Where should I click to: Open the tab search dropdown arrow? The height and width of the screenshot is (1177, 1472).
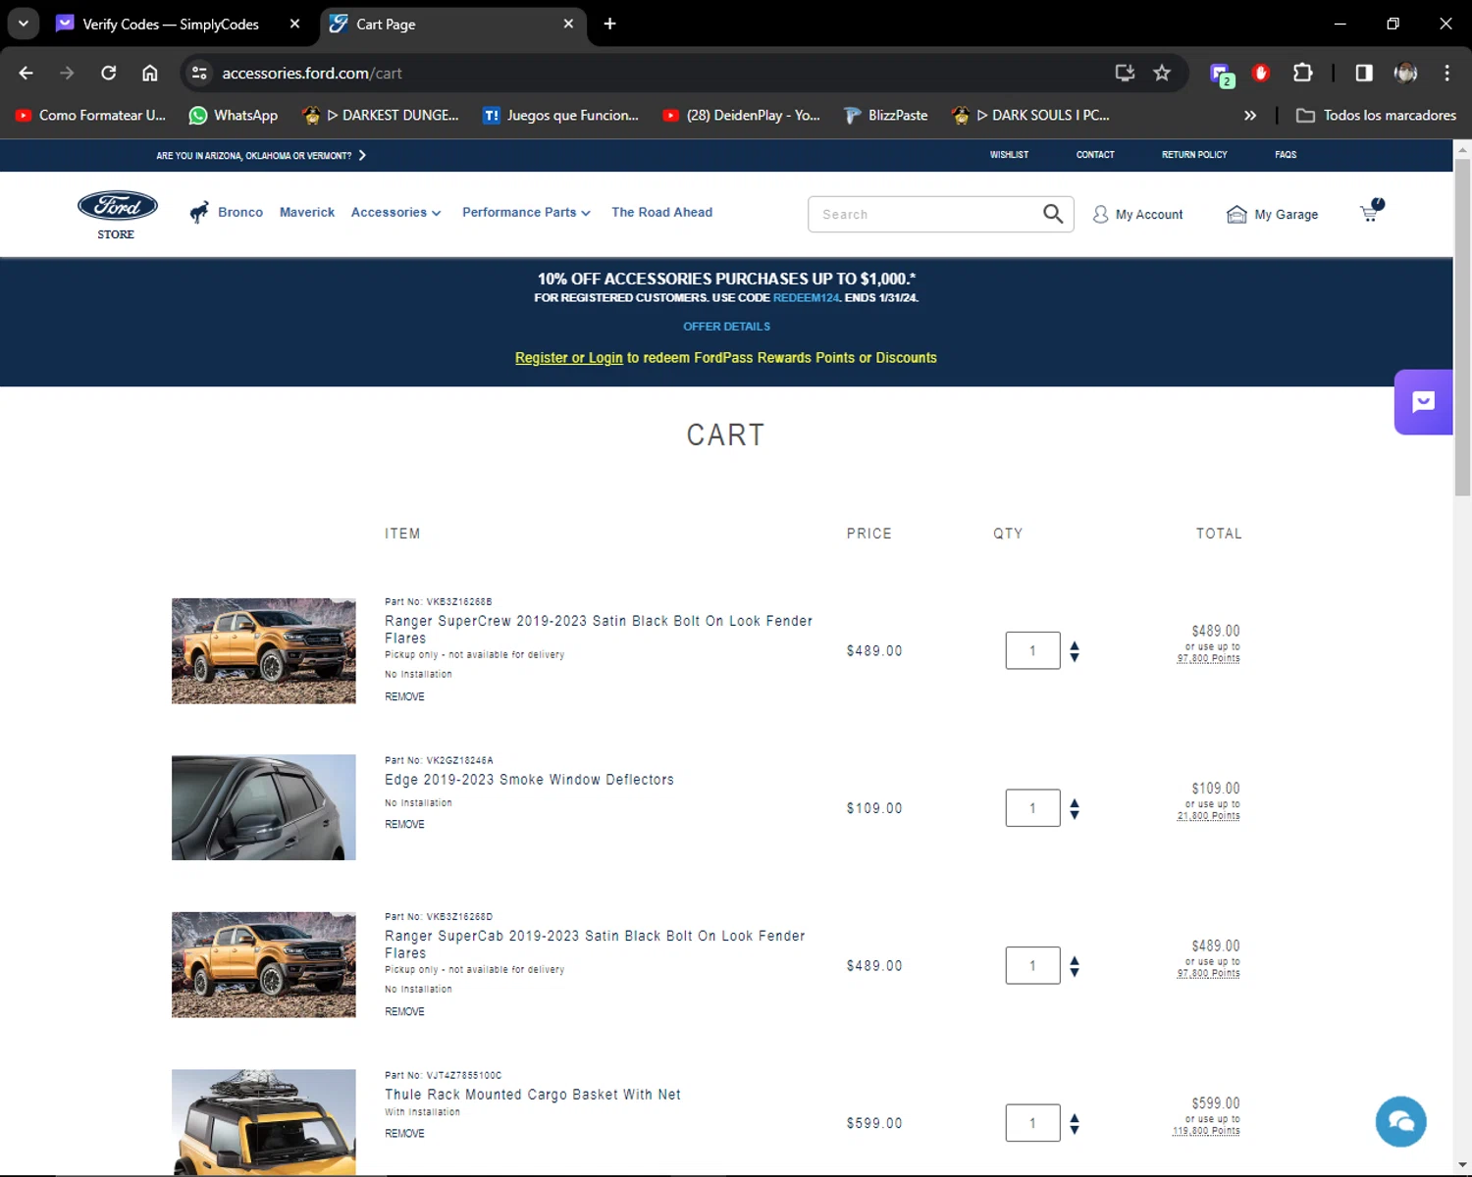click(x=24, y=24)
